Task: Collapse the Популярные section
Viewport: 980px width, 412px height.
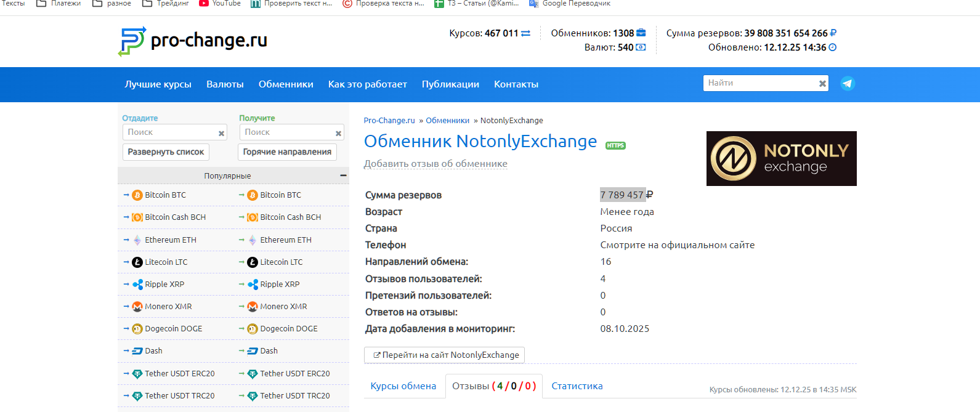Action: (x=343, y=176)
